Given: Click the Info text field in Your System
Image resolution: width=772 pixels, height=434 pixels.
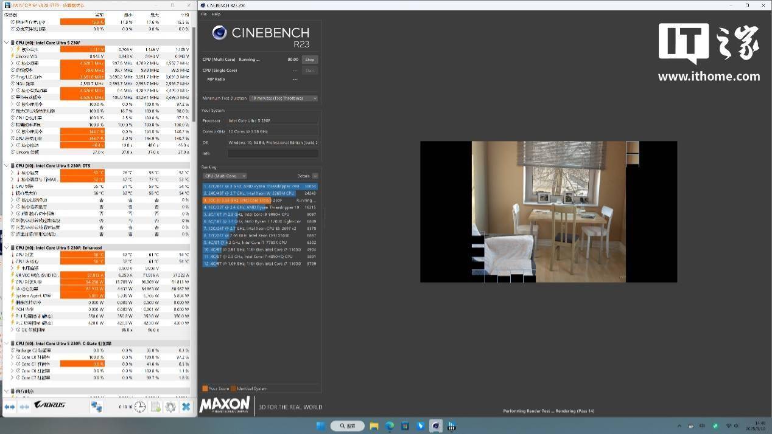Looking at the screenshot, I should [x=272, y=154].
